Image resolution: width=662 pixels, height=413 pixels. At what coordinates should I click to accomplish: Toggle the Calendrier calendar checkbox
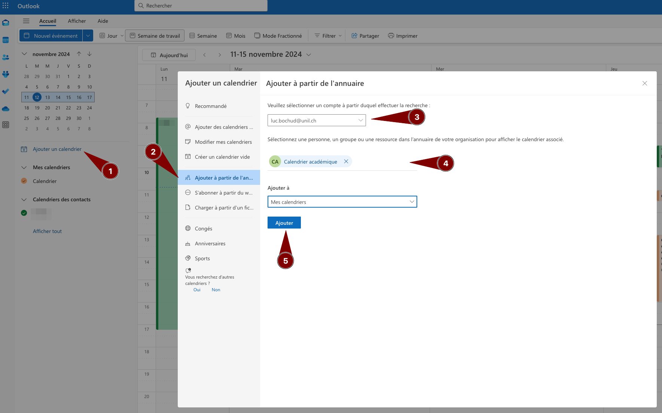[24, 181]
